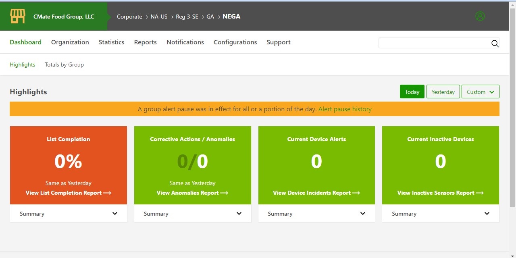The height and width of the screenshot is (258, 516).
Task: Open the Custom date range dropdown
Action: [480, 92]
